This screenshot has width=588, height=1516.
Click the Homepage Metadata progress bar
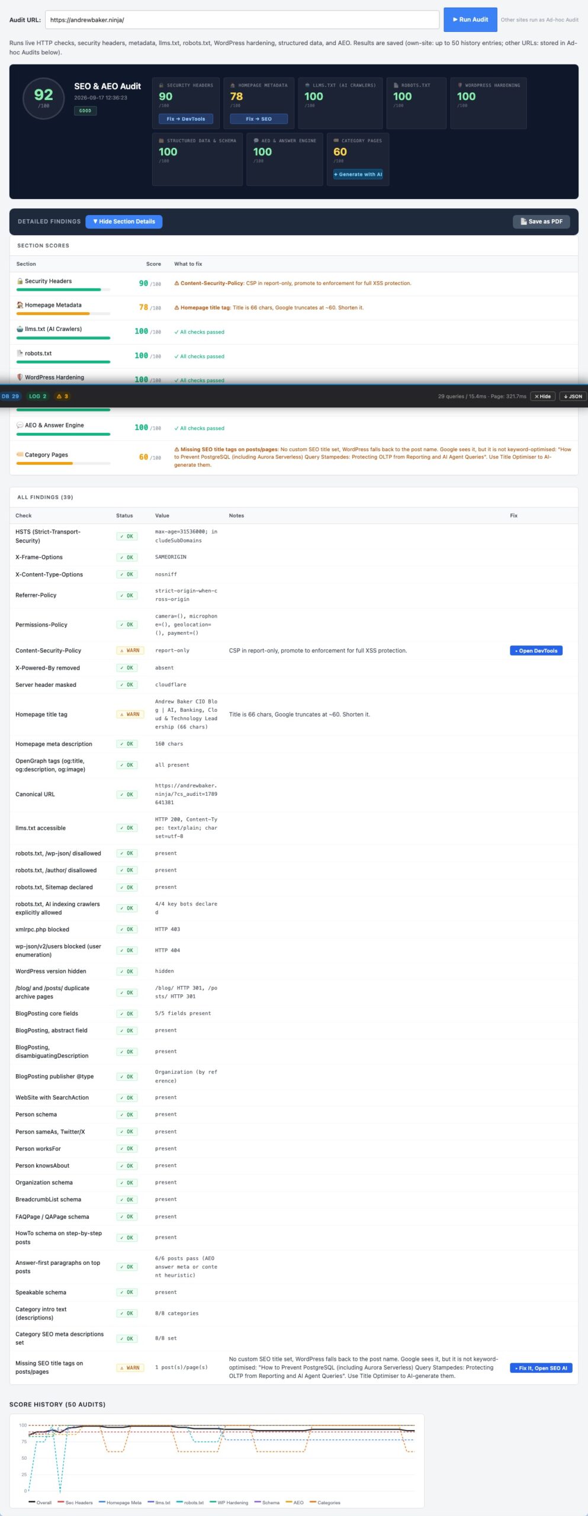point(63,314)
